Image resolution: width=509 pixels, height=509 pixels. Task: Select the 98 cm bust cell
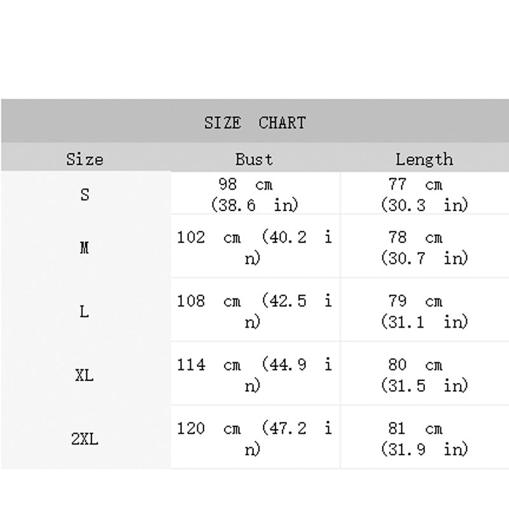point(255,193)
